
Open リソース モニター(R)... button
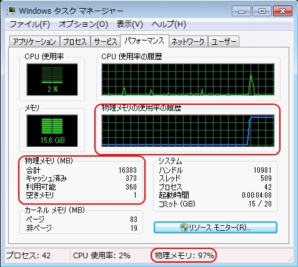(x=216, y=228)
